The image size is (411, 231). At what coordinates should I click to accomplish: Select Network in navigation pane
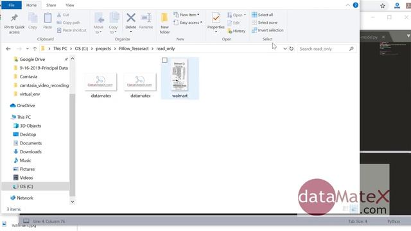pyautogui.click(x=25, y=198)
